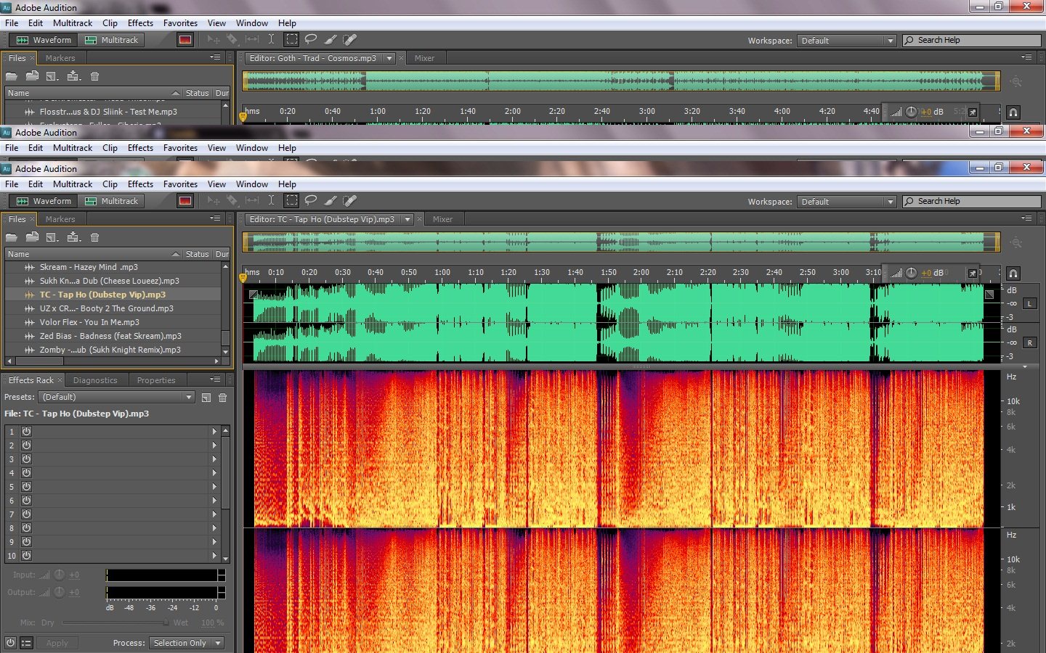Screen dimensions: 1046x653
Task: Toggle power for effect slot 8
Action: (26, 528)
